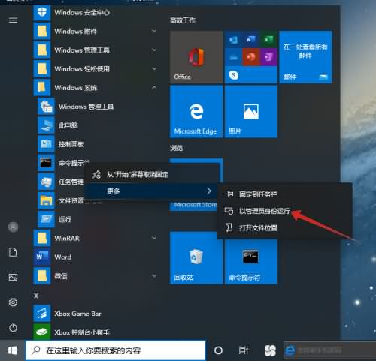Open the 命令提示符 tile

click(x=251, y=261)
